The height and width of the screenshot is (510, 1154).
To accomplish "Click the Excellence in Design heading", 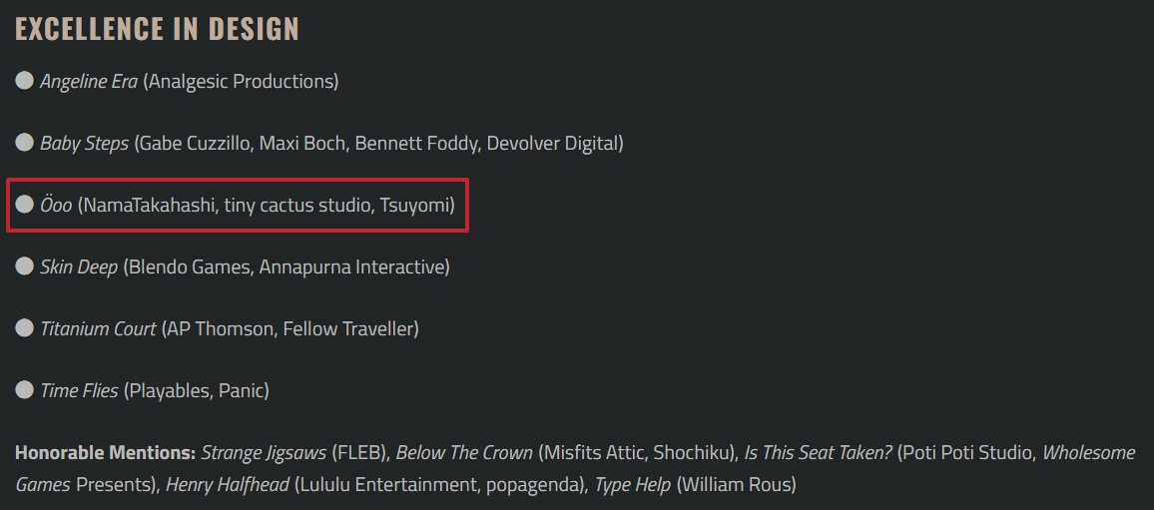I will (x=157, y=29).
